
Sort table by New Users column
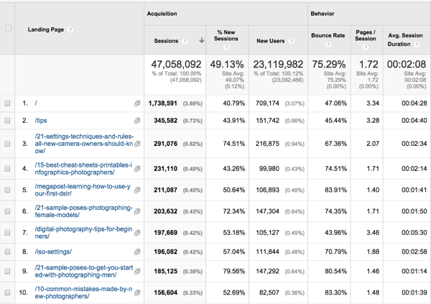coord(271,41)
